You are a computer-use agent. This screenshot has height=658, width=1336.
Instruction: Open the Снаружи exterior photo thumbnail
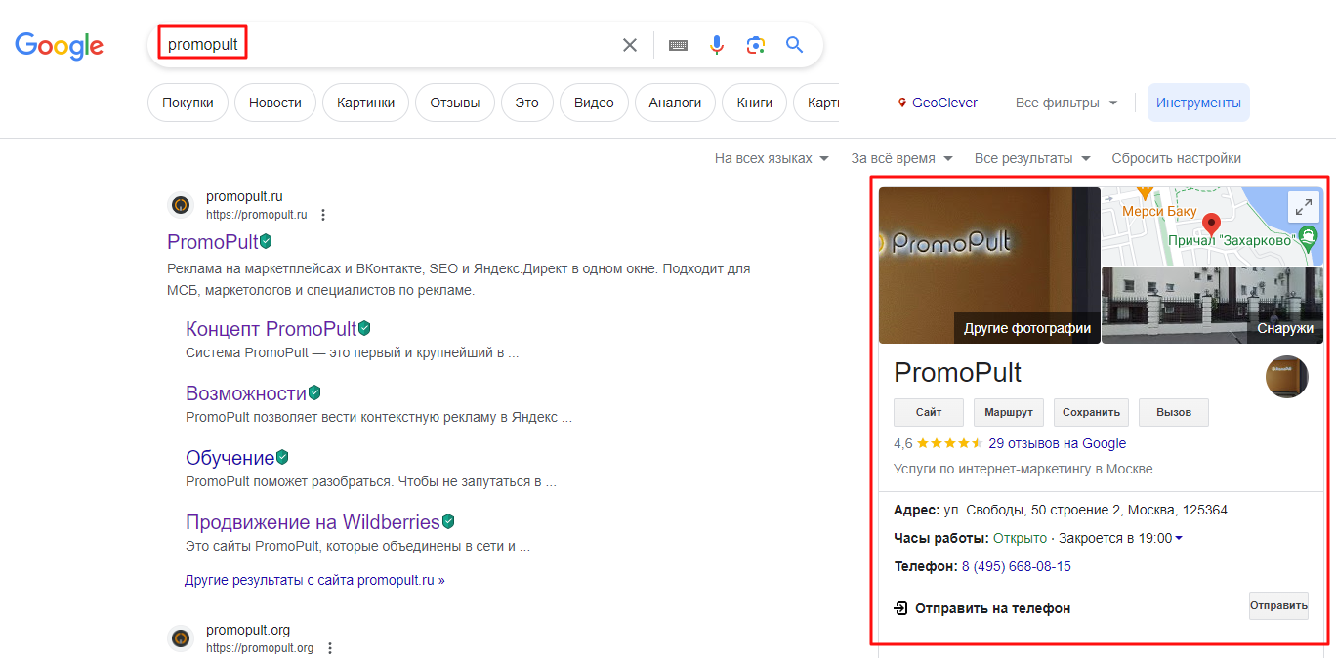pos(1212,306)
